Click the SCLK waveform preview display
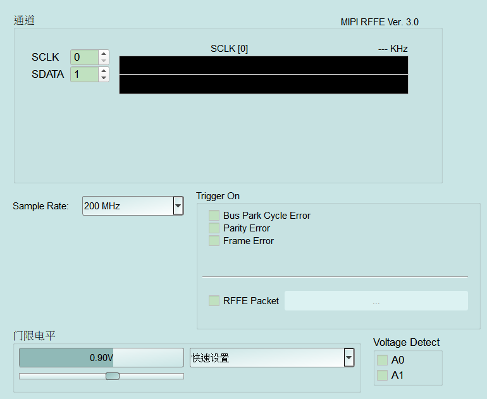The width and height of the screenshot is (487, 399). 264,75
